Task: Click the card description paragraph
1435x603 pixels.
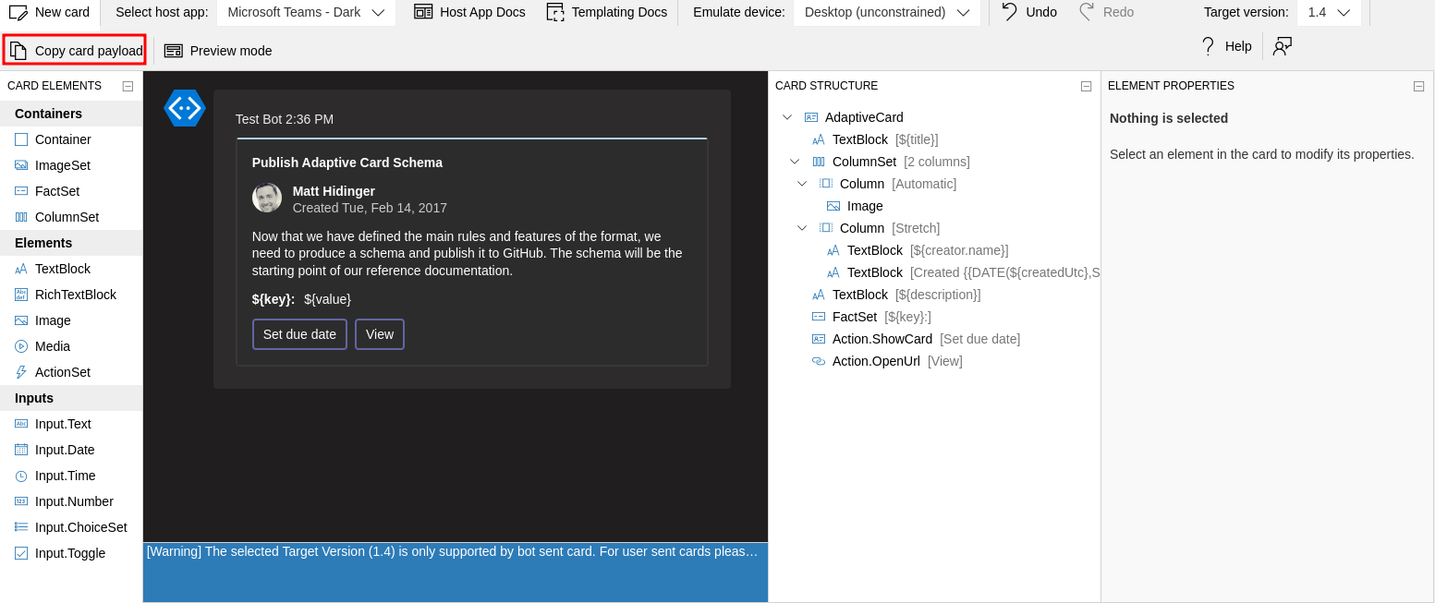Action: click(471, 254)
